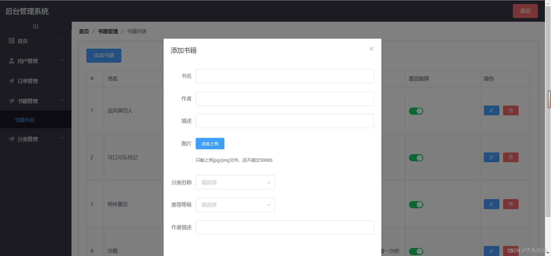
Task: Click the 分类管理 paper plane icon
Action: coord(11,139)
